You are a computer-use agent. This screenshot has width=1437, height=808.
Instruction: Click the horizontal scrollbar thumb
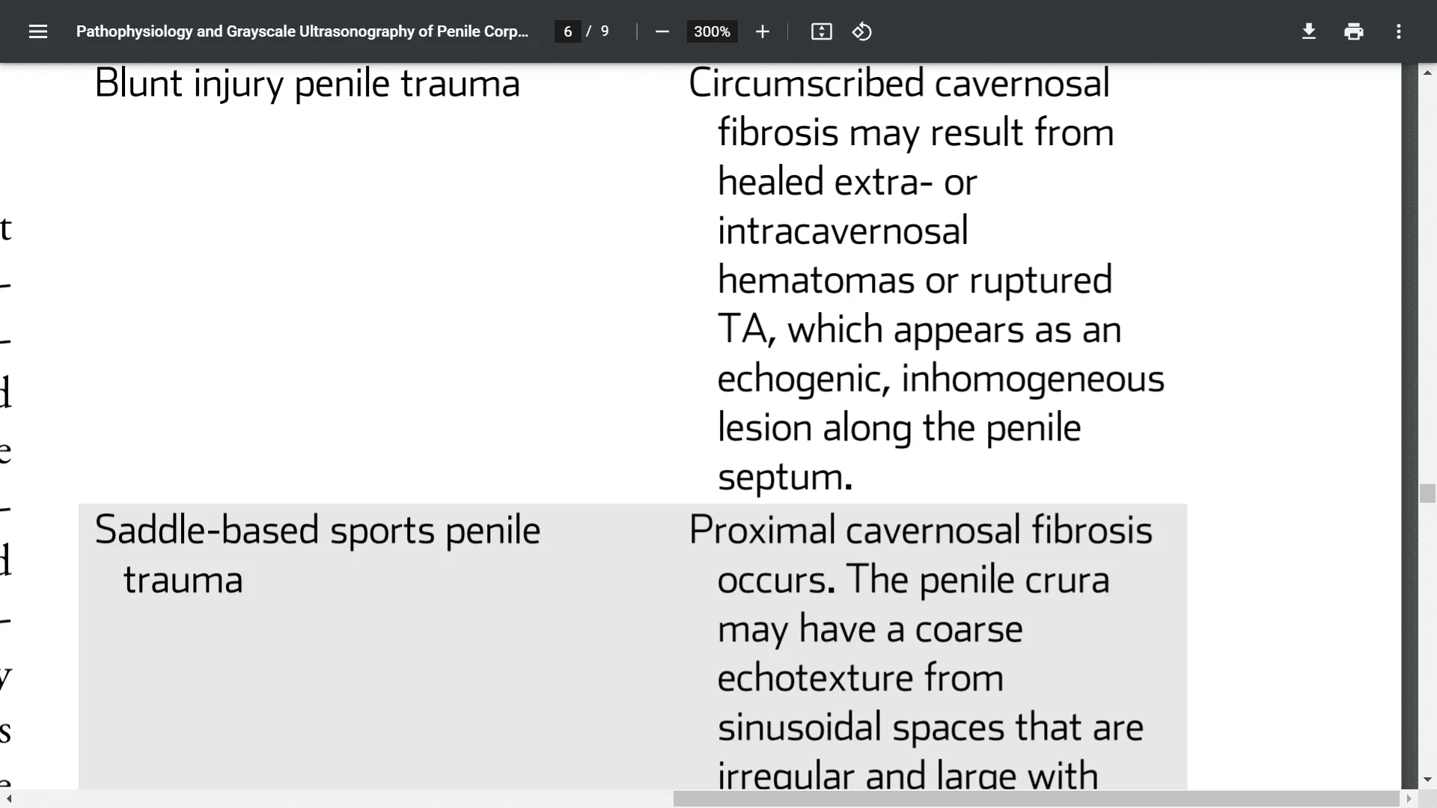tap(1036, 799)
